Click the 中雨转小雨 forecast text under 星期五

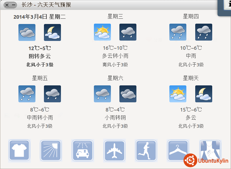click(40, 117)
